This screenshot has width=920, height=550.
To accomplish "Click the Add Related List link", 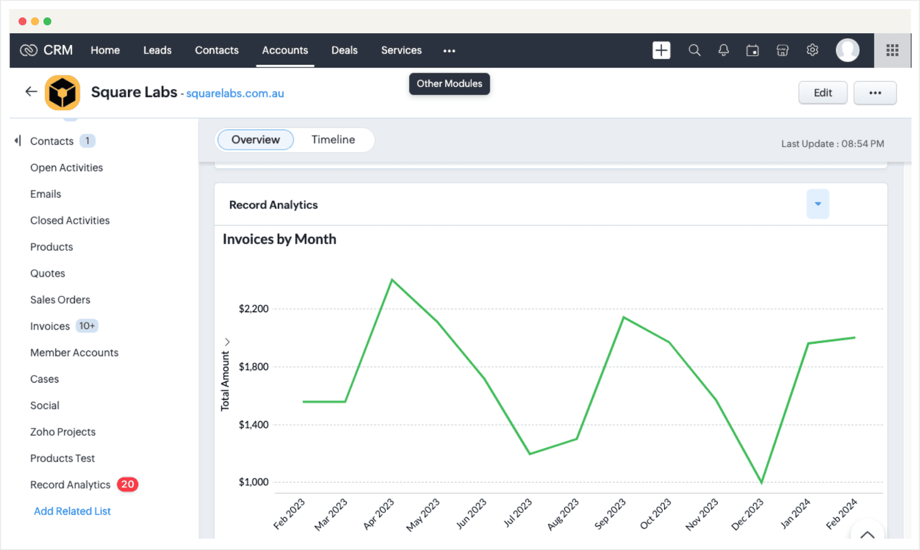I will (x=72, y=511).
